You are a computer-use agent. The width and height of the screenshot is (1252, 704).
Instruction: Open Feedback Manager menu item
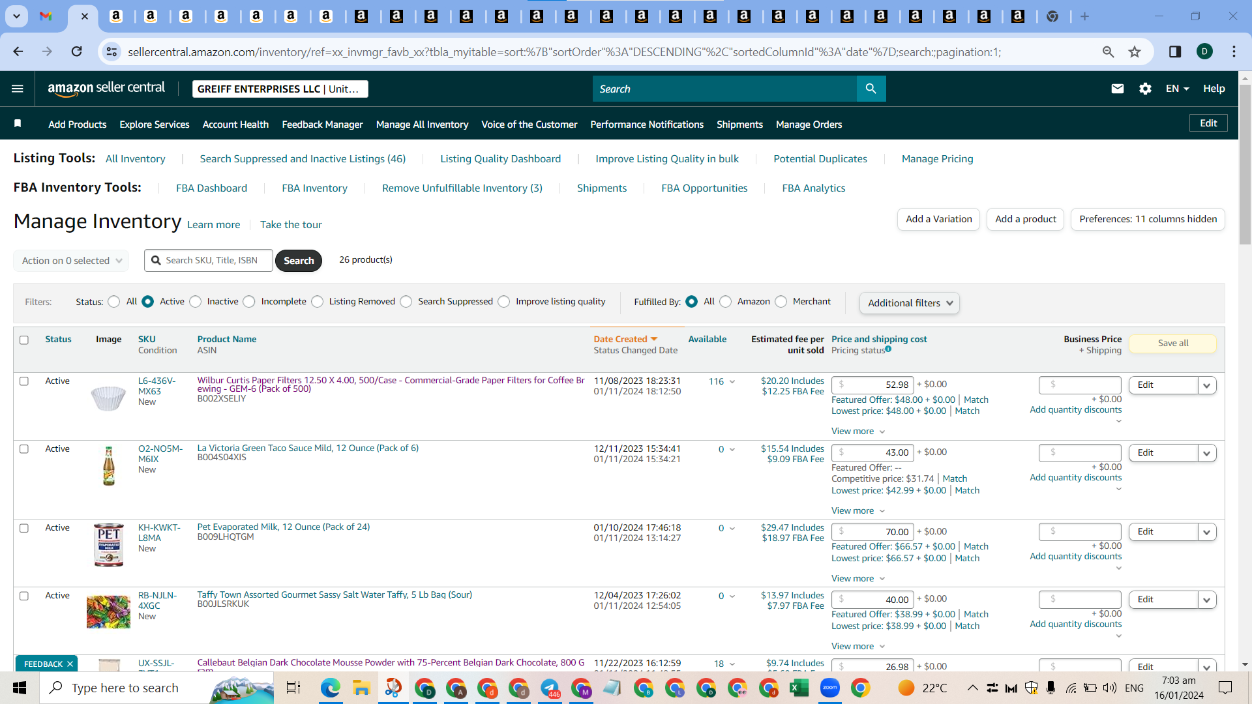point(322,124)
